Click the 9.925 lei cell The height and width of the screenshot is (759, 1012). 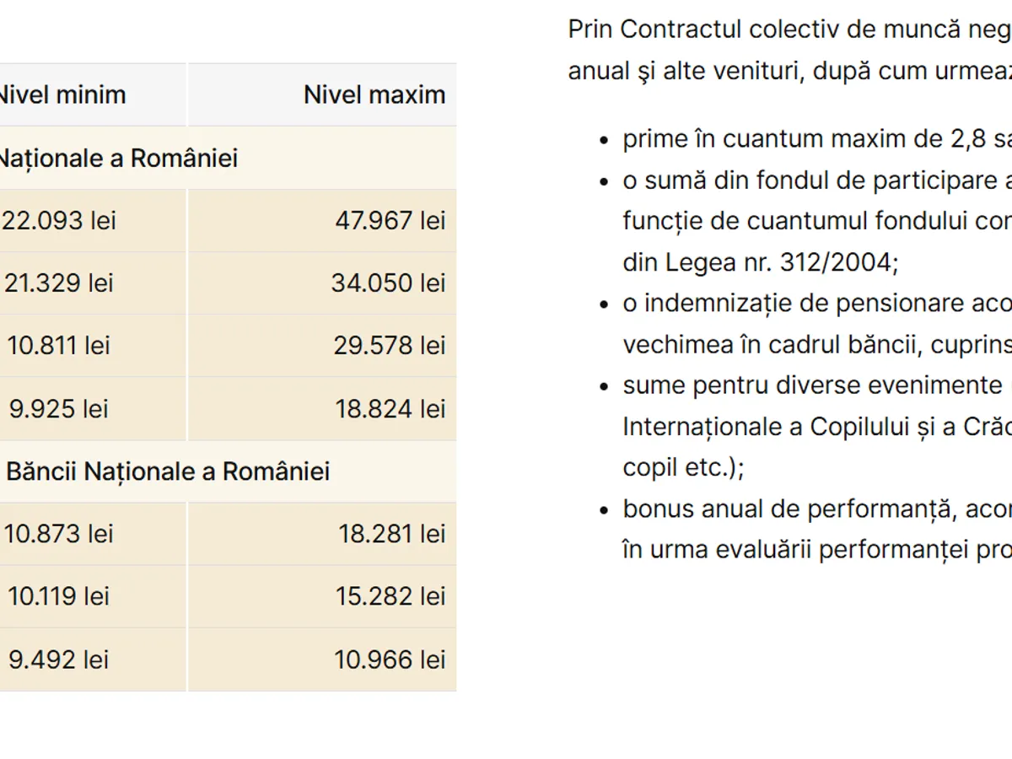click(59, 409)
